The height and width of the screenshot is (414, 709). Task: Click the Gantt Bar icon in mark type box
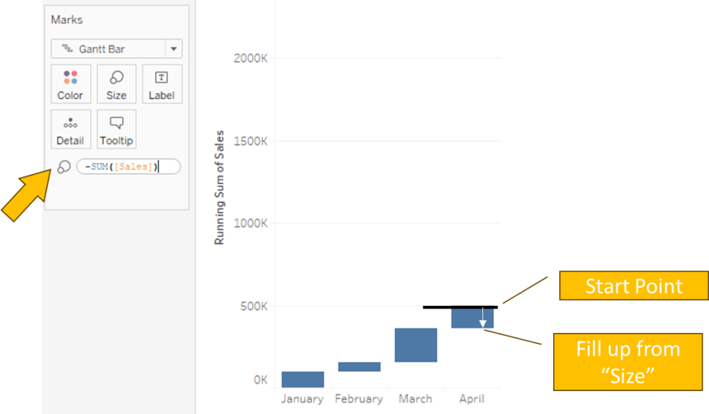(x=67, y=49)
